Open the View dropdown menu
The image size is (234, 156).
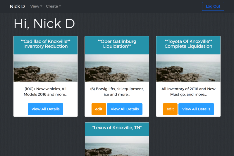[x=36, y=6]
